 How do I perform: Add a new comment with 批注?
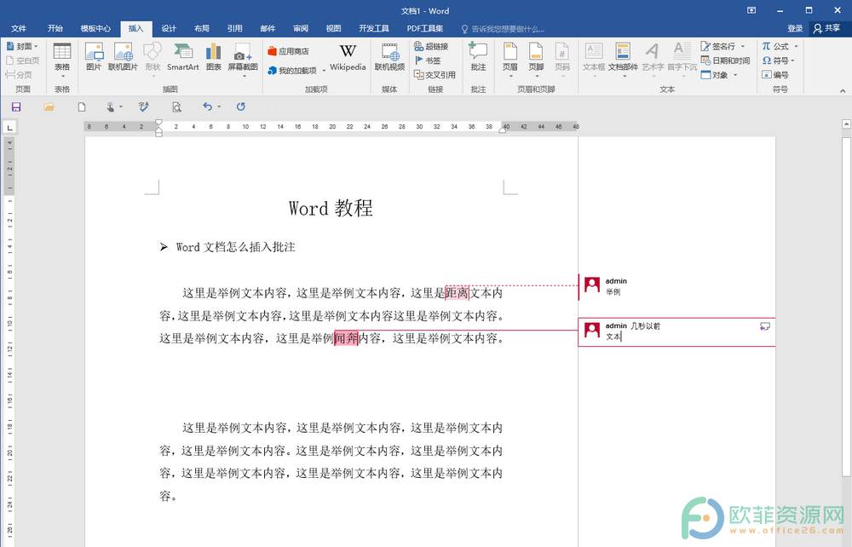tap(478, 57)
